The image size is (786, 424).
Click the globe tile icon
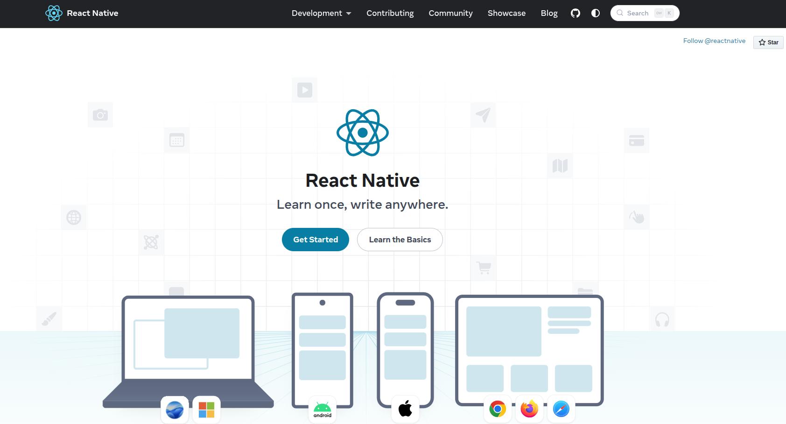[x=74, y=217]
